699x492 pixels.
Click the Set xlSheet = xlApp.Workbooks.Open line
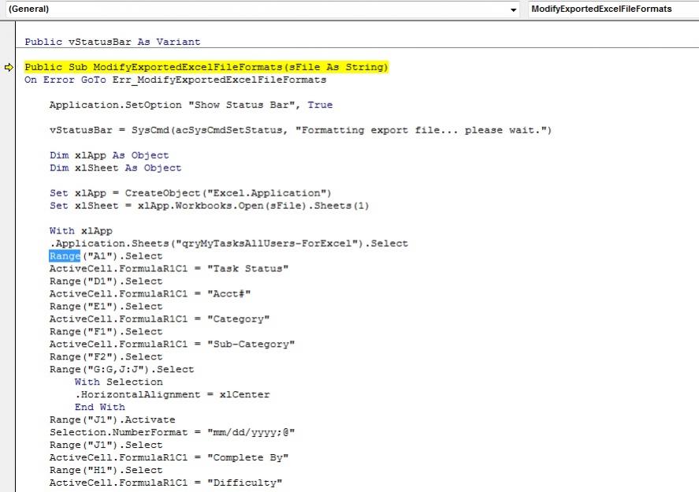209,206
